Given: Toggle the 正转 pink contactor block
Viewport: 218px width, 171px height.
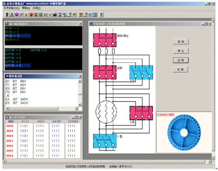Looking at the screenshot, I should pos(105,72).
